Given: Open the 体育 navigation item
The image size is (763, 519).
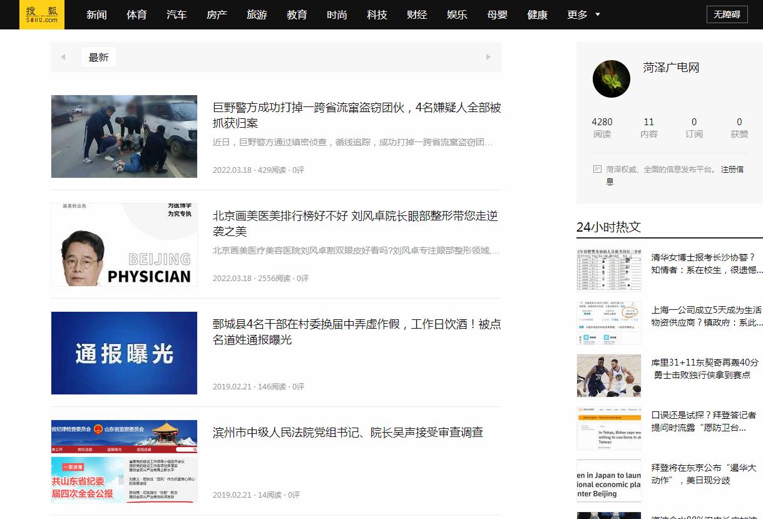Looking at the screenshot, I should coord(136,14).
